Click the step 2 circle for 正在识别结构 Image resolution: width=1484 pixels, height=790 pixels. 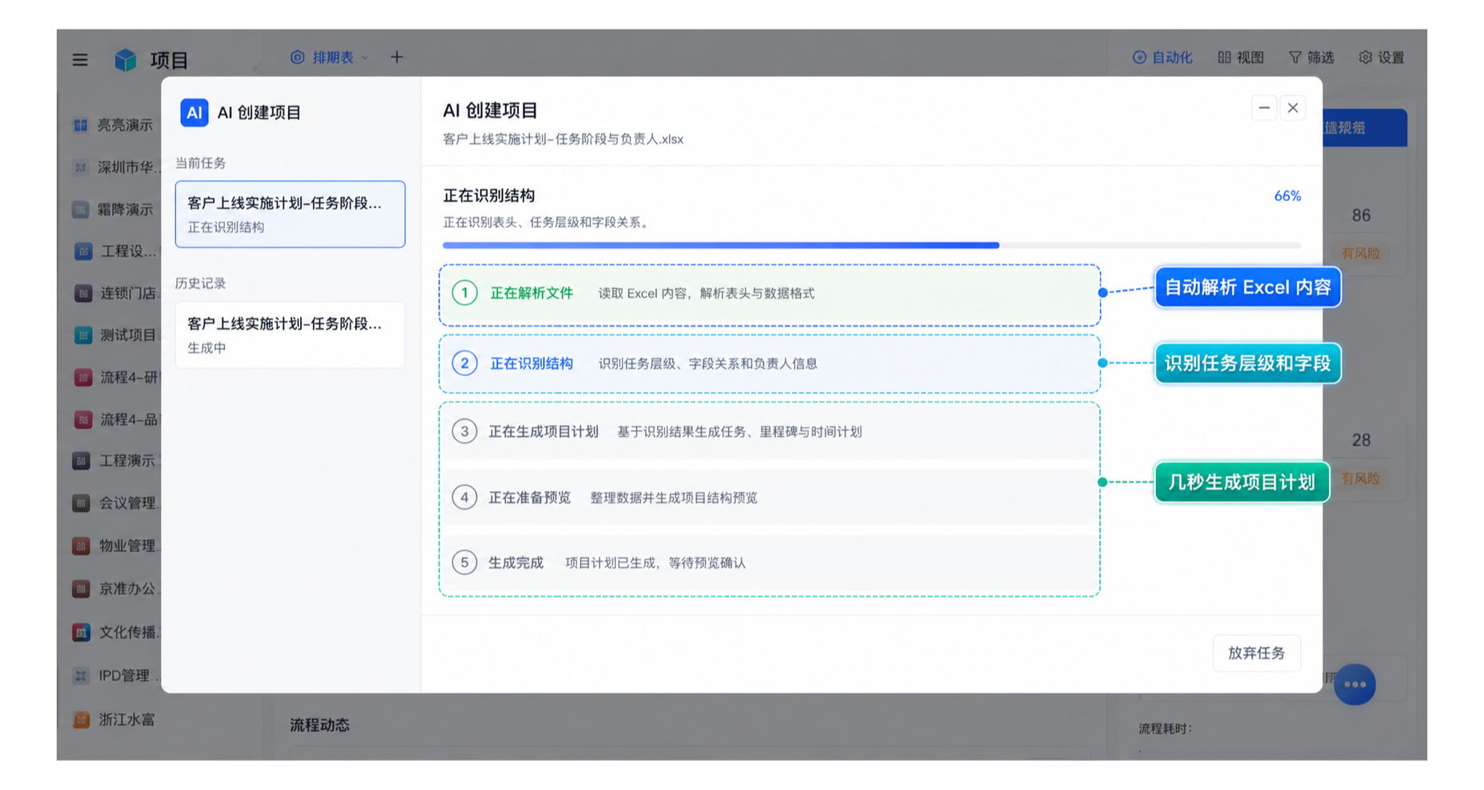[465, 363]
